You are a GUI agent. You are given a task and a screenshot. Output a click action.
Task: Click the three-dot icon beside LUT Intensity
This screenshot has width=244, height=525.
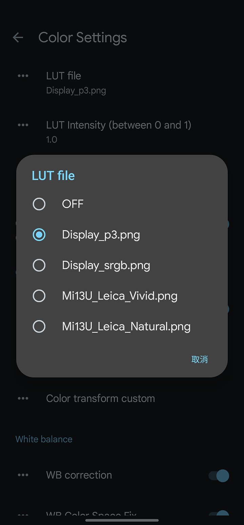pyautogui.click(x=23, y=125)
